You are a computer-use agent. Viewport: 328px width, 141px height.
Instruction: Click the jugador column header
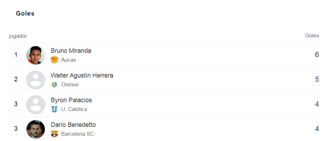18,36
